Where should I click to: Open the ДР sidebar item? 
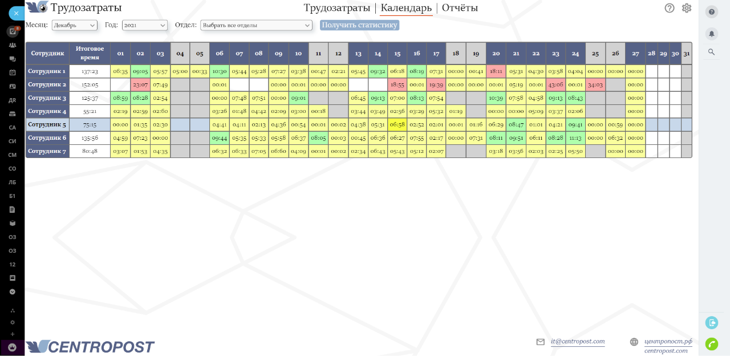click(x=13, y=100)
